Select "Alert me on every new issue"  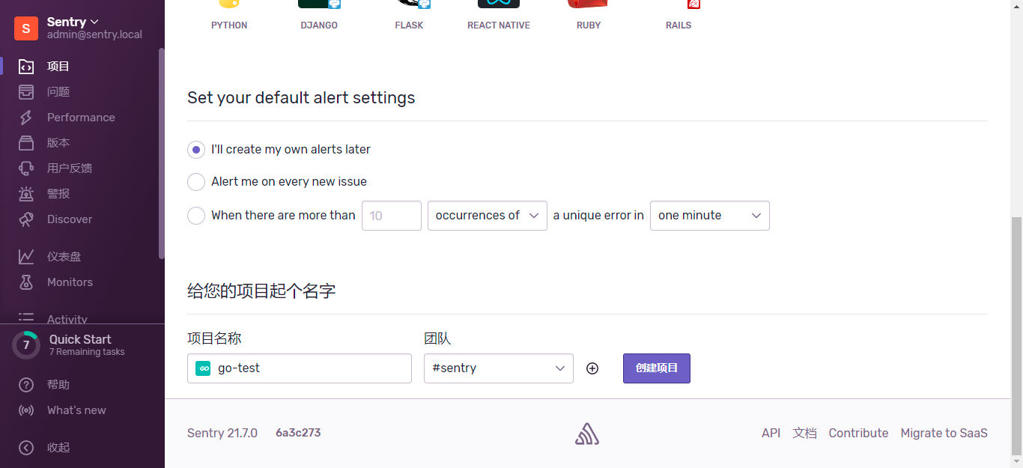pos(196,182)
